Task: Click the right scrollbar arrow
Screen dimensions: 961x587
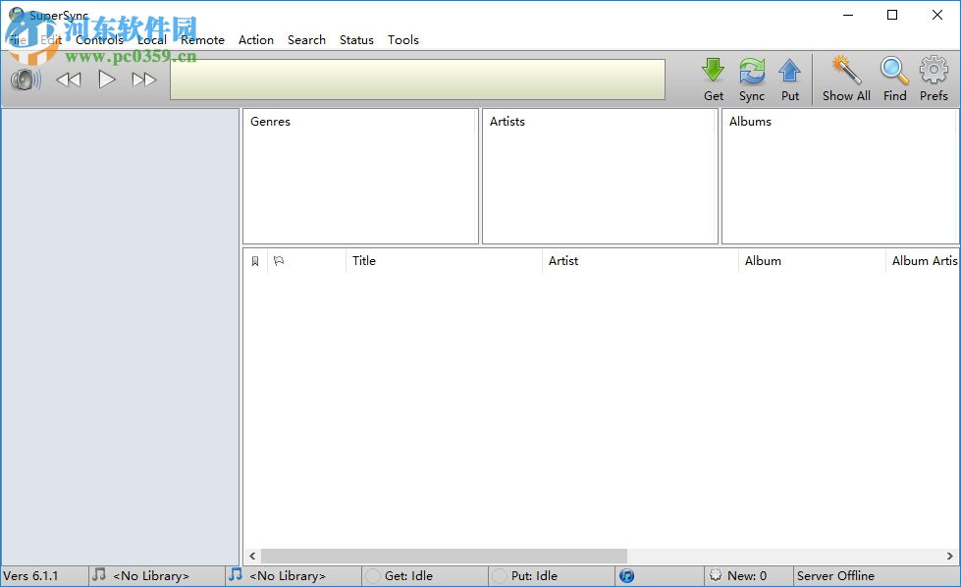Action: (x=949, y=556)
